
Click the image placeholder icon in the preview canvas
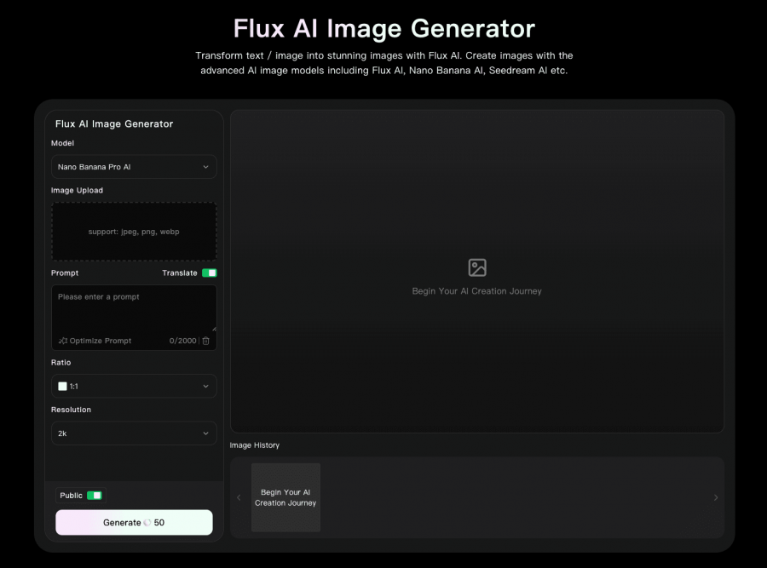(x=476, y=267)
